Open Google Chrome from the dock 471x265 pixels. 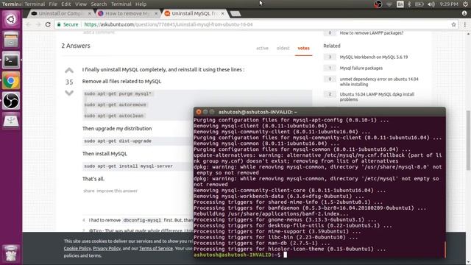click(x=11, y=80)
